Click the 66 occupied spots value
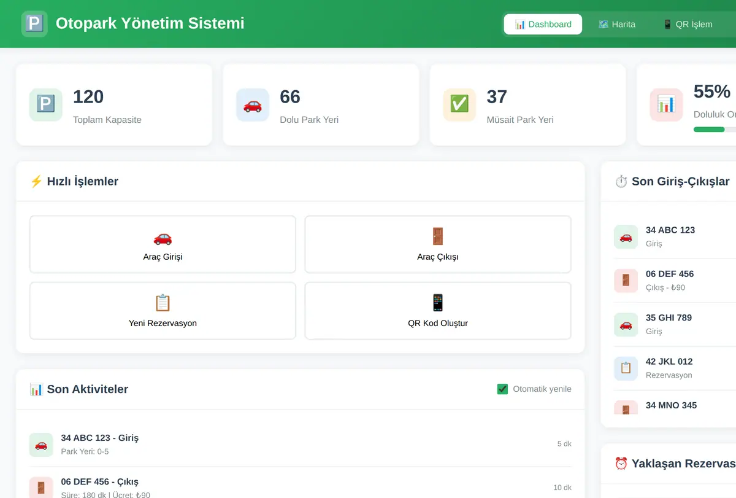The width and height of the screenshot is (736, 498). (290, 96)
